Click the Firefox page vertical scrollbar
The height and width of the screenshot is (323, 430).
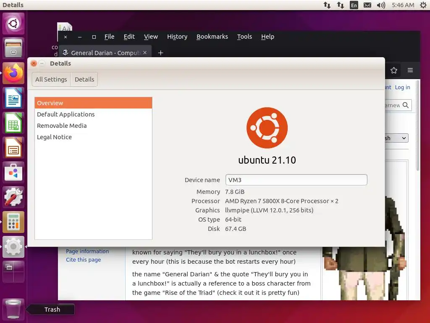(x=418, y=125)
